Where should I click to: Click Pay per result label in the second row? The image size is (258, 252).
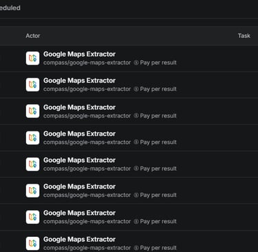(x=158, y=89)
